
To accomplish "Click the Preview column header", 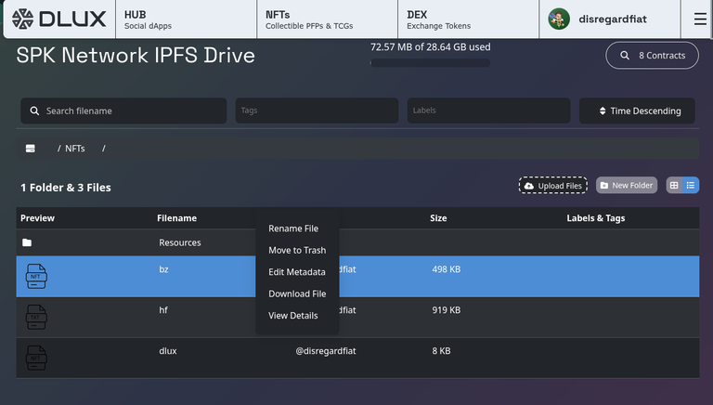I will [37, 218].
